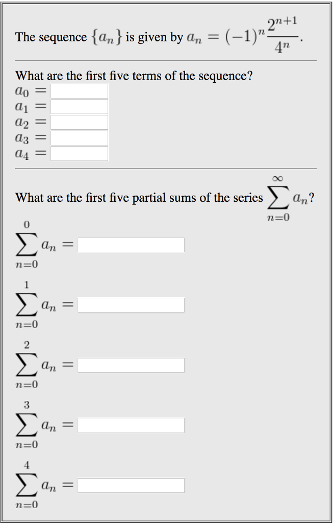Select the answer box for partial sum upper limit 3
This screenshot has width=333, height=523.
click(130, 424)
